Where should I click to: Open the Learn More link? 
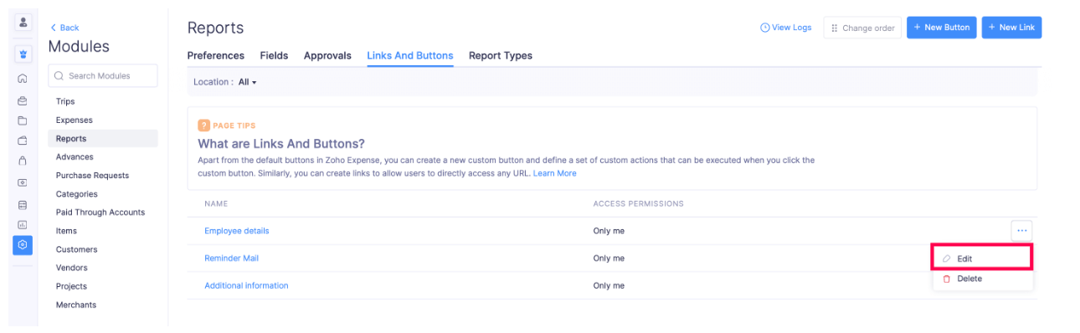point(554,173)
